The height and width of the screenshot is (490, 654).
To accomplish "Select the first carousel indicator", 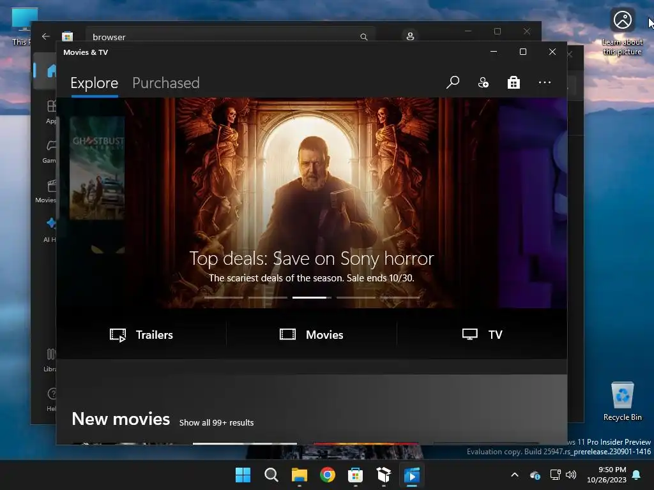I will (x=224, y=297).
